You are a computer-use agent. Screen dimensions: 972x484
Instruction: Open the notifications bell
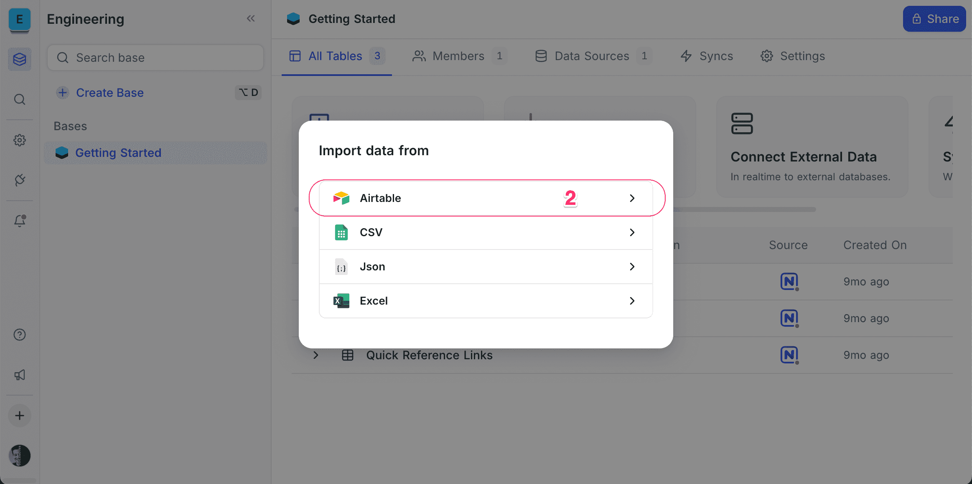point(20,221)
